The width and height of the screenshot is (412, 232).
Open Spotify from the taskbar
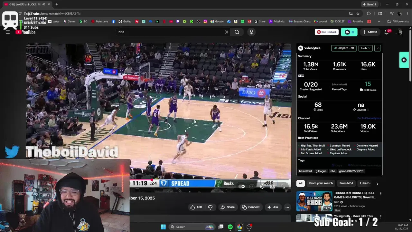(x=230, y=227)
